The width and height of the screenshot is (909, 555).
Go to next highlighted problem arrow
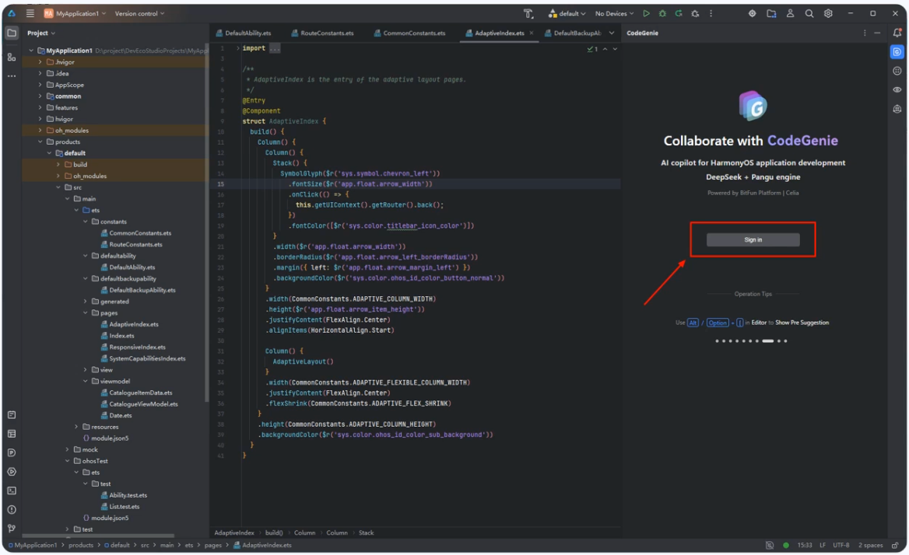click(x=615, y=49)
